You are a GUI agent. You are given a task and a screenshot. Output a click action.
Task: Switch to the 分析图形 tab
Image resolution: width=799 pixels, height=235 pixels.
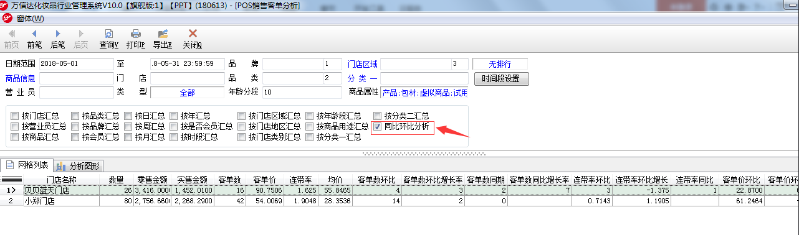(x=79, y=165)
